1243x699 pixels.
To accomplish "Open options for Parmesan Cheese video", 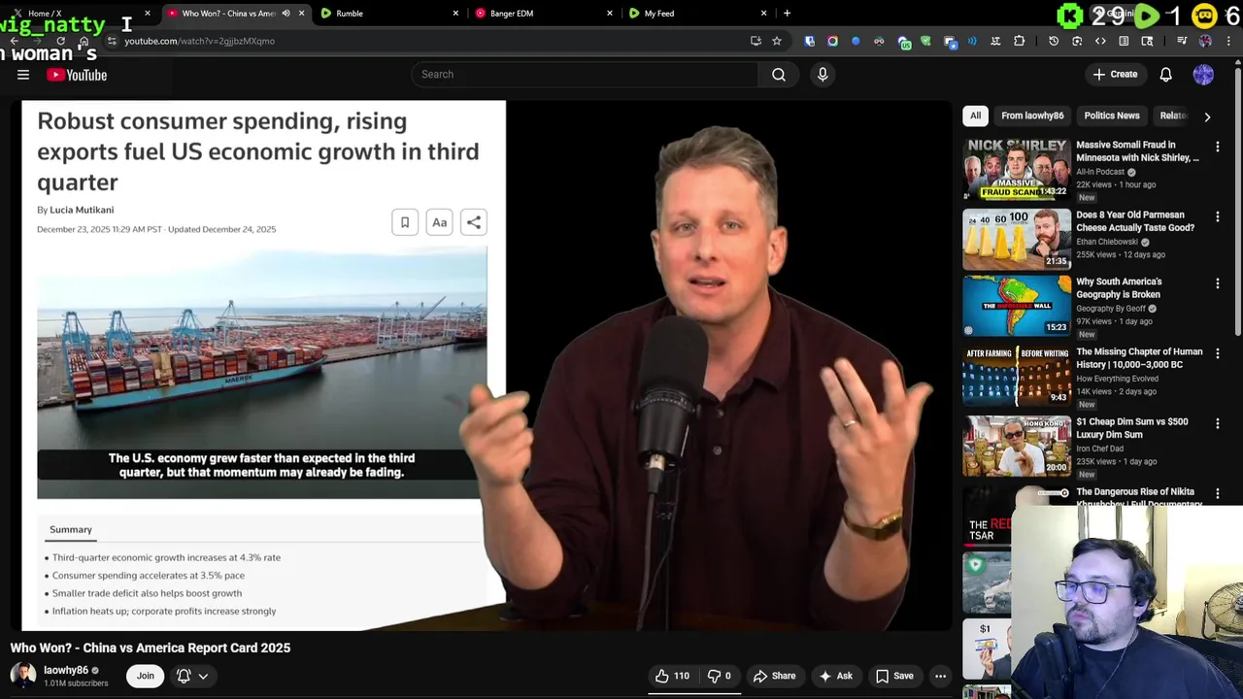I will 1217,217.
